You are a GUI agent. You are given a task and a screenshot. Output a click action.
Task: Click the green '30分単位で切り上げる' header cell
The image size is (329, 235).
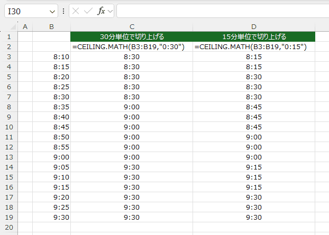(x=131, y=36)
